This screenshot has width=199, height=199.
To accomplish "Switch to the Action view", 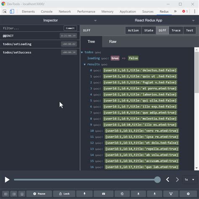I will [134, 30].
